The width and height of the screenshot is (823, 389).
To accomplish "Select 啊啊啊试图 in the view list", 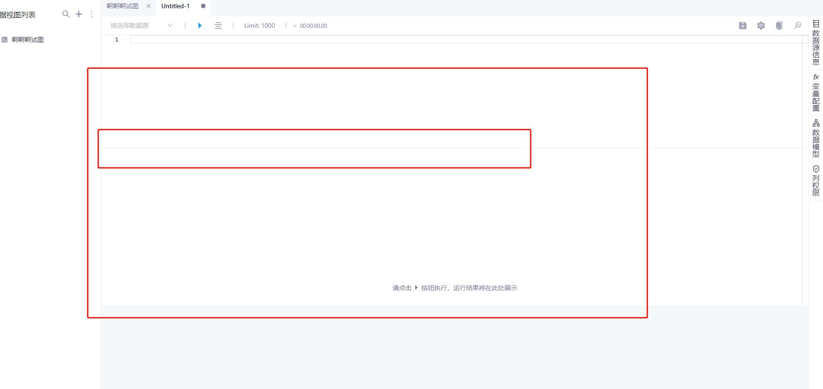I will pyautogui.click(x=28, y=40).
